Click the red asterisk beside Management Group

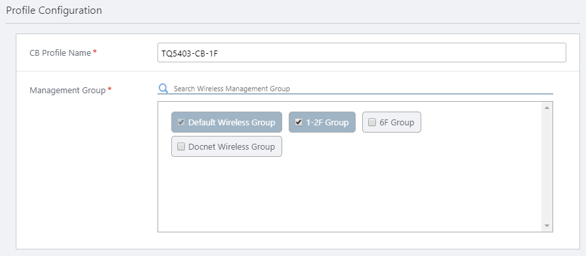(110, 89)
